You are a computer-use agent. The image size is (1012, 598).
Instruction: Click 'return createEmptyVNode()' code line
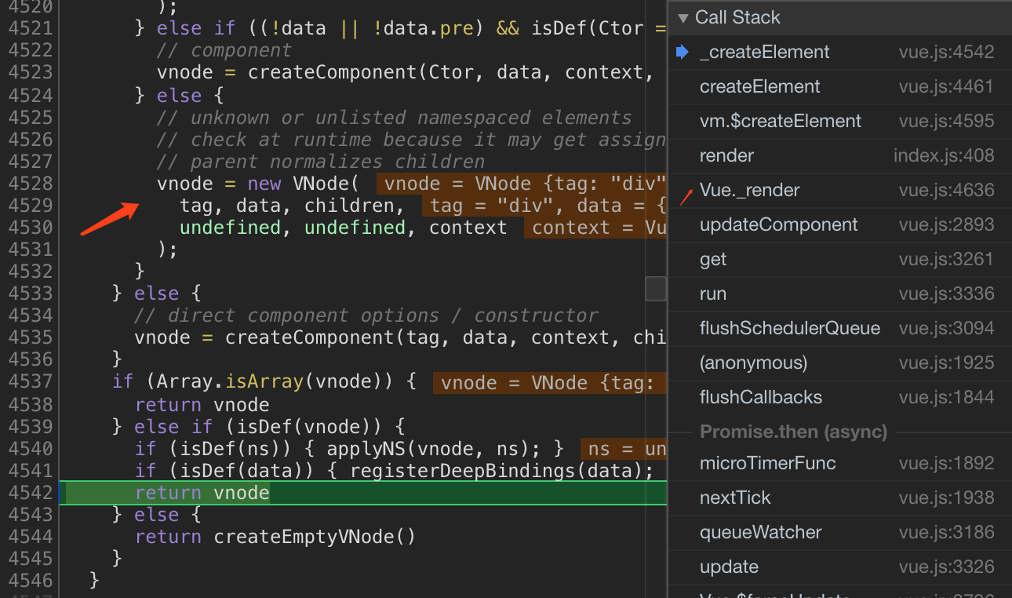(275, 537)
